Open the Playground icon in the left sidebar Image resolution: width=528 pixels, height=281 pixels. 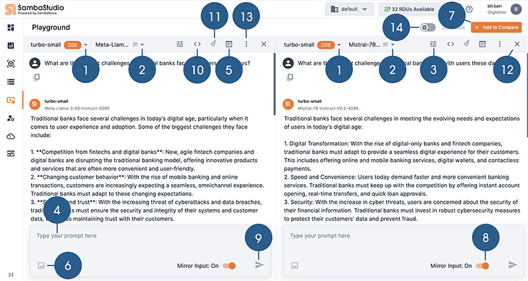(x=11, y=100)
